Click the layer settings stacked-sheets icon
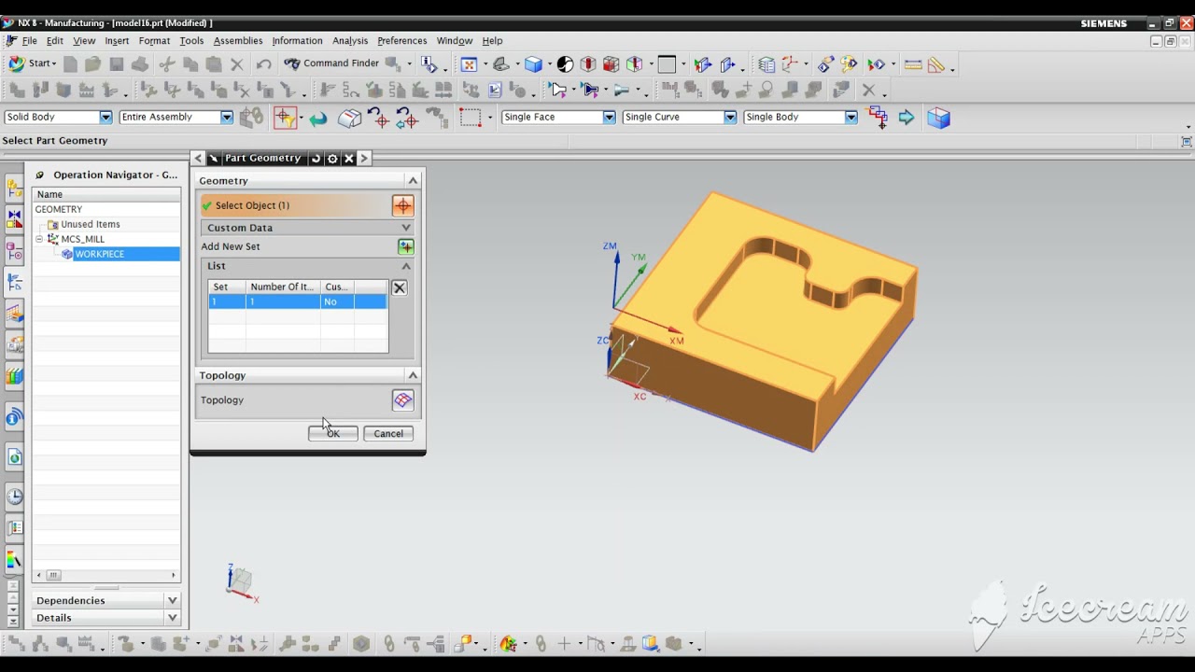Image resolution: width=1195 pixels, height=672 pixels. [x=766, y=64]
